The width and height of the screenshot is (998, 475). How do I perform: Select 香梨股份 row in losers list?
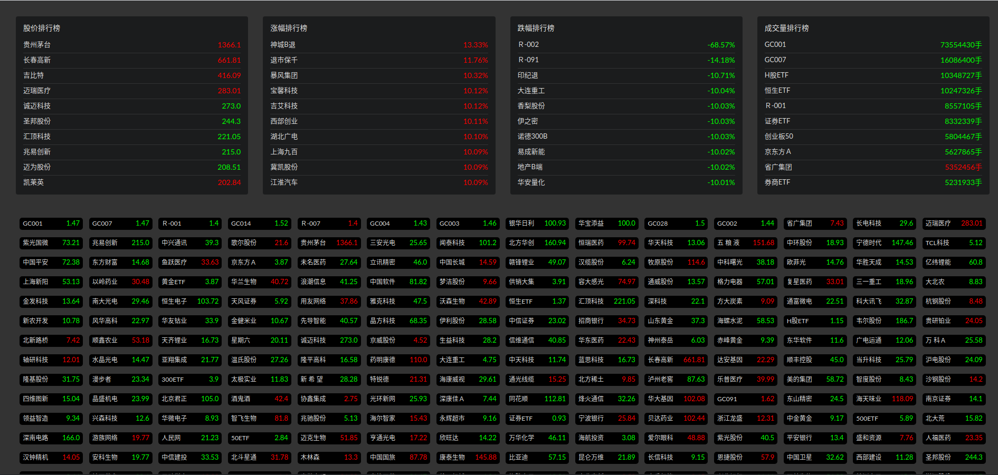click(x=626, y=106)
